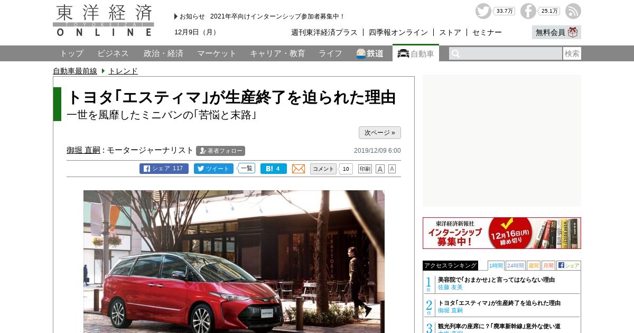Bookmark via Hatena B! button

pos(274,169)
